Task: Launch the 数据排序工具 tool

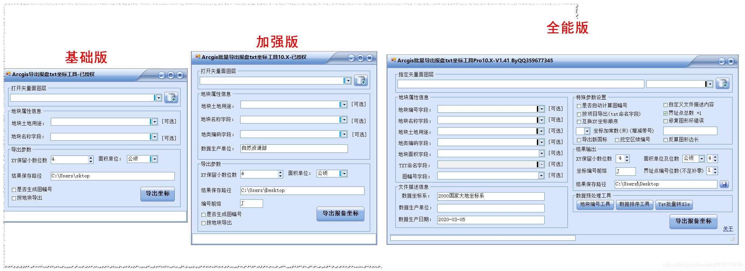Action: pyautogui.click(x=634, y=204)
